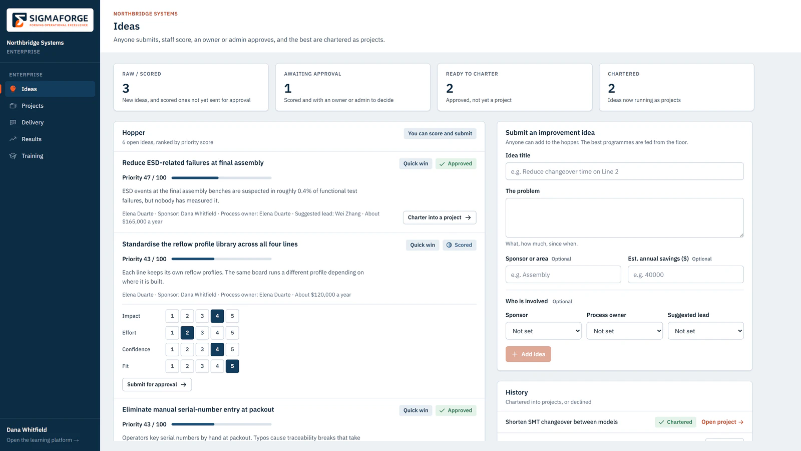The height and width of the screenshot is (451, 801).
Task: Click the Projects folder icon in sidebar
Action: (13, 106)
